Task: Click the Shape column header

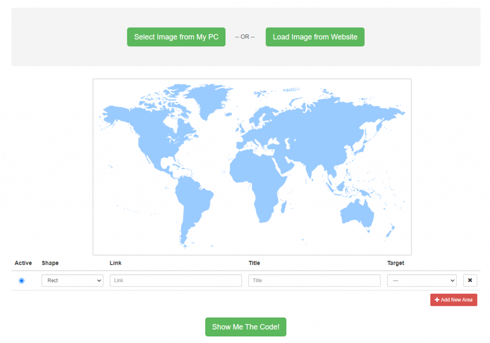Action: (x=50, y=263)
